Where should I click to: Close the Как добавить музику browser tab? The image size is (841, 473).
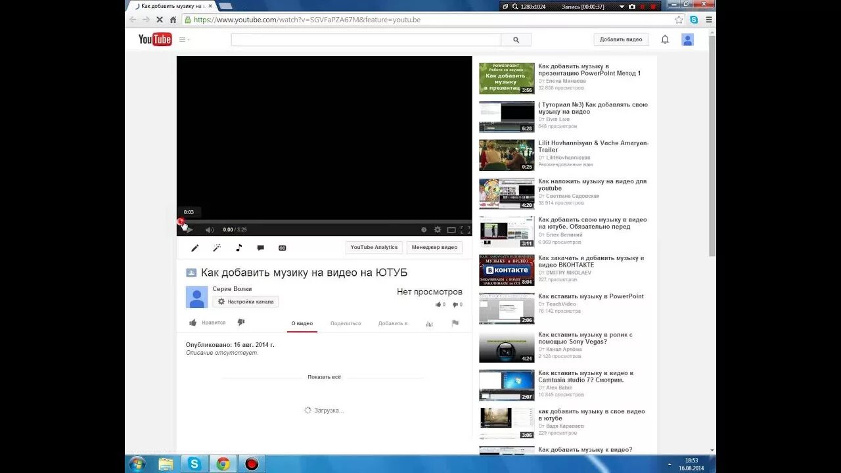[210, 6]
